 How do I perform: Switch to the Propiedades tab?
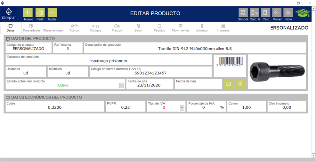click(32, 28)
